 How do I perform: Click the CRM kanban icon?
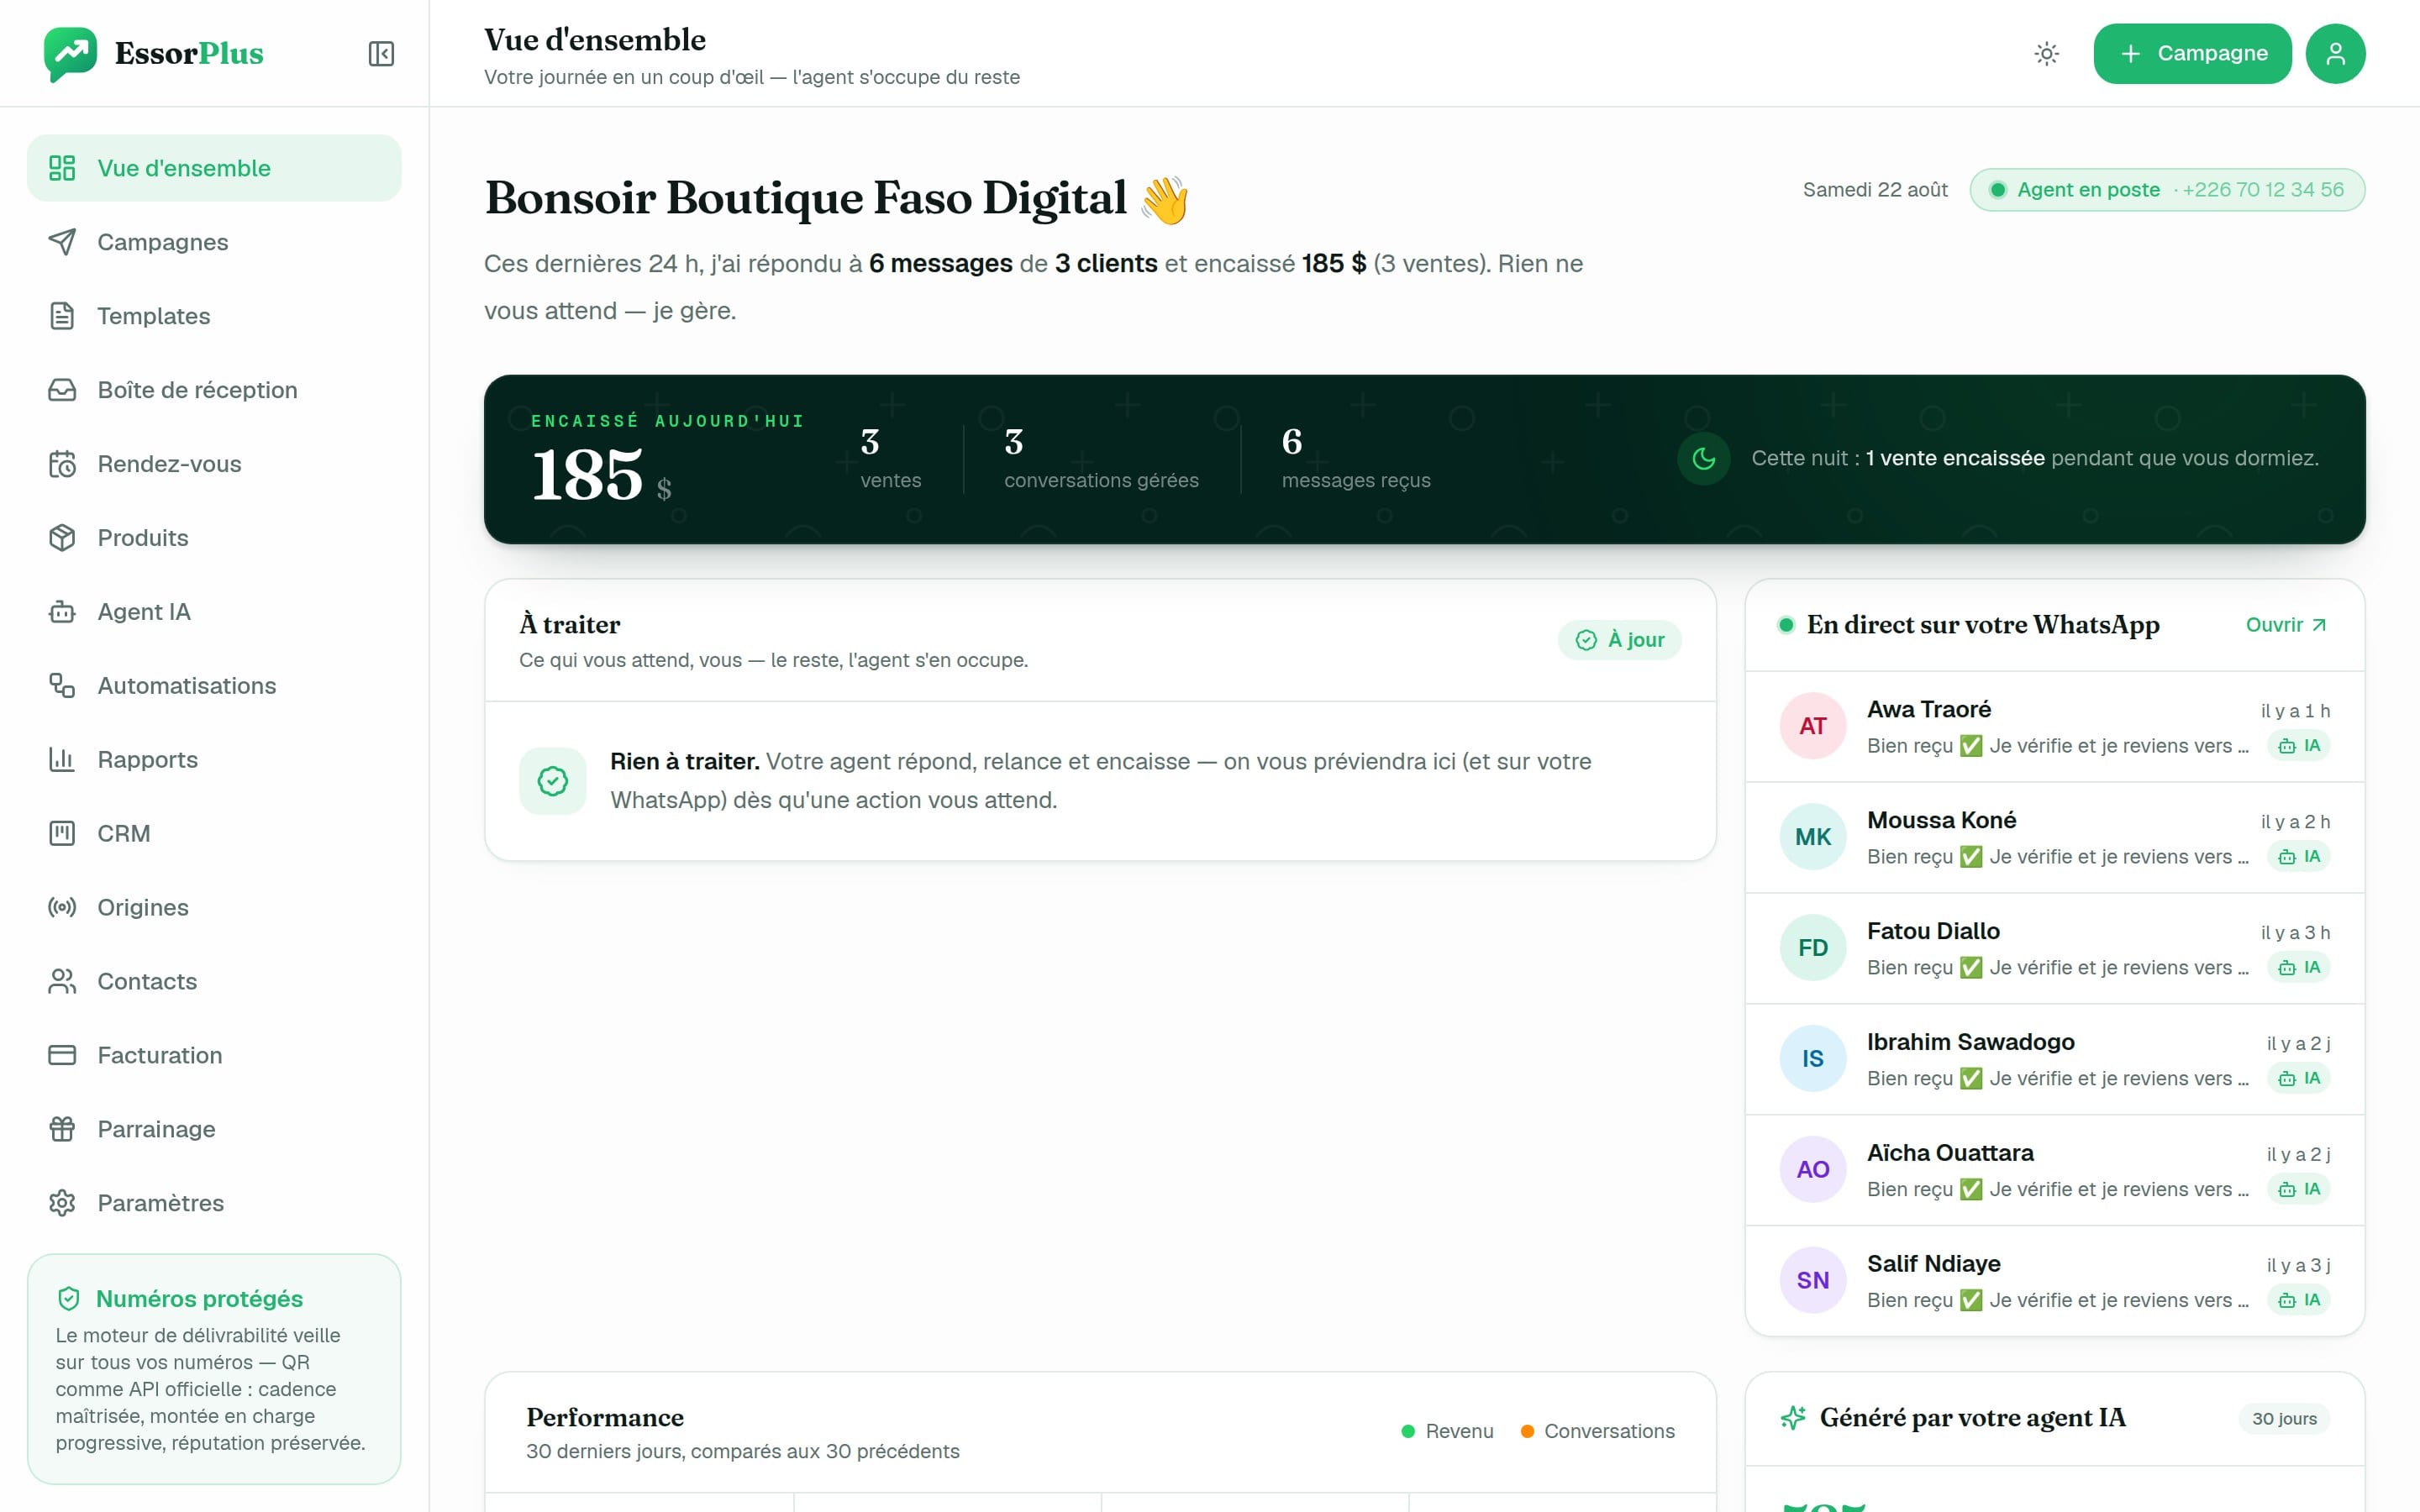click(62, 833)
